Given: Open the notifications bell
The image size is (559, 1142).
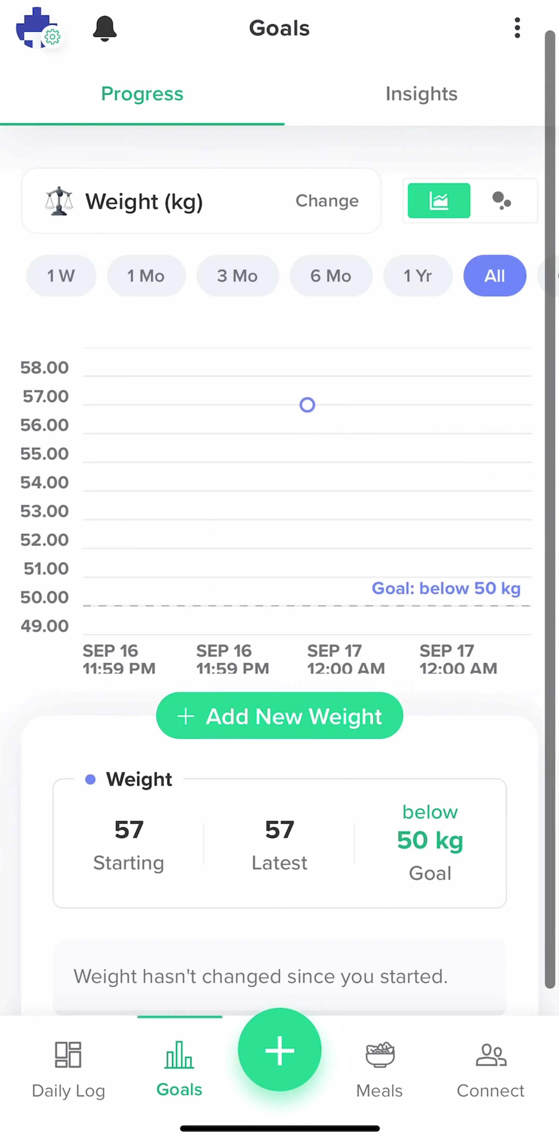Looking at the screenshot, I should 105,28.
